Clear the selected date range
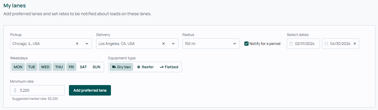The width and height of the screenshot is (378, 110). pos(355,44)
